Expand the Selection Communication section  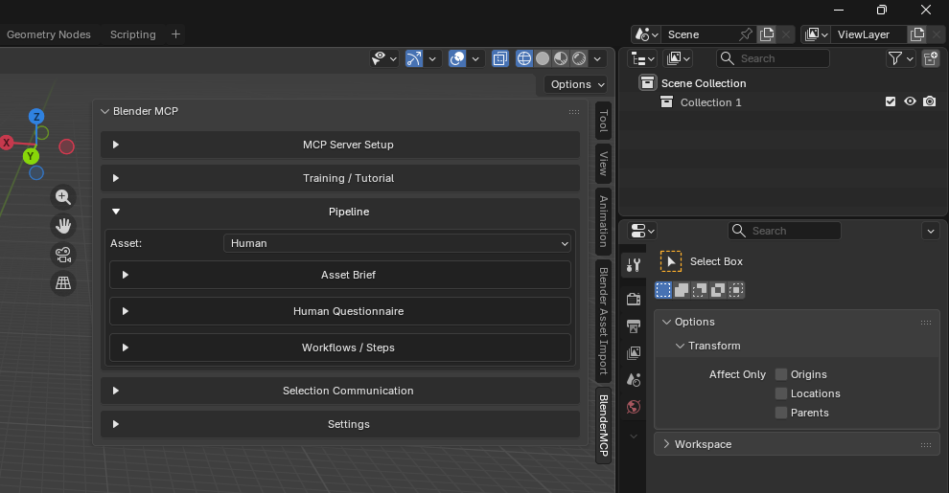tap(340, 391)
